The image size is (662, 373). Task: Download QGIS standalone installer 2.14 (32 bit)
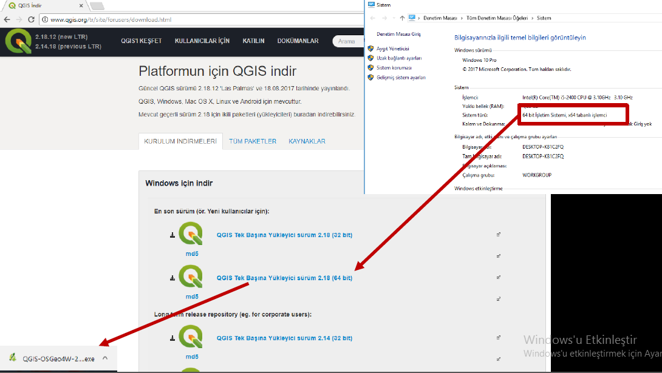285,338
